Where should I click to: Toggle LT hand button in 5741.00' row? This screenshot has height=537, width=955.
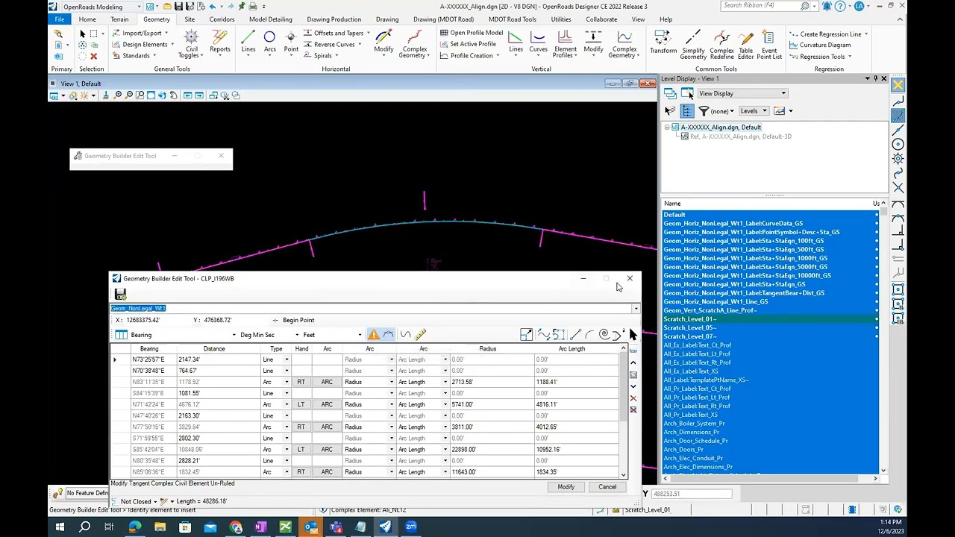click(x=301, y=404)
